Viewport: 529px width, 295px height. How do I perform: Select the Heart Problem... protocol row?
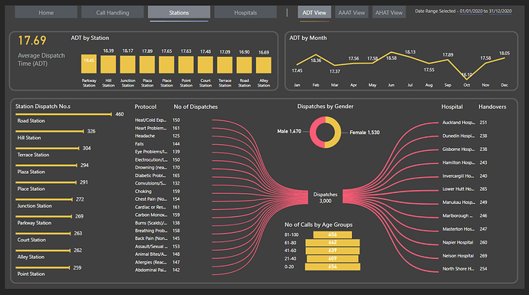[158, 128]
